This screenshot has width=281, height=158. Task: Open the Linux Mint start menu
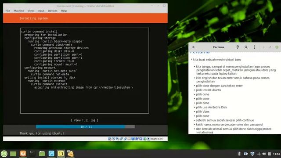point(4,154)
